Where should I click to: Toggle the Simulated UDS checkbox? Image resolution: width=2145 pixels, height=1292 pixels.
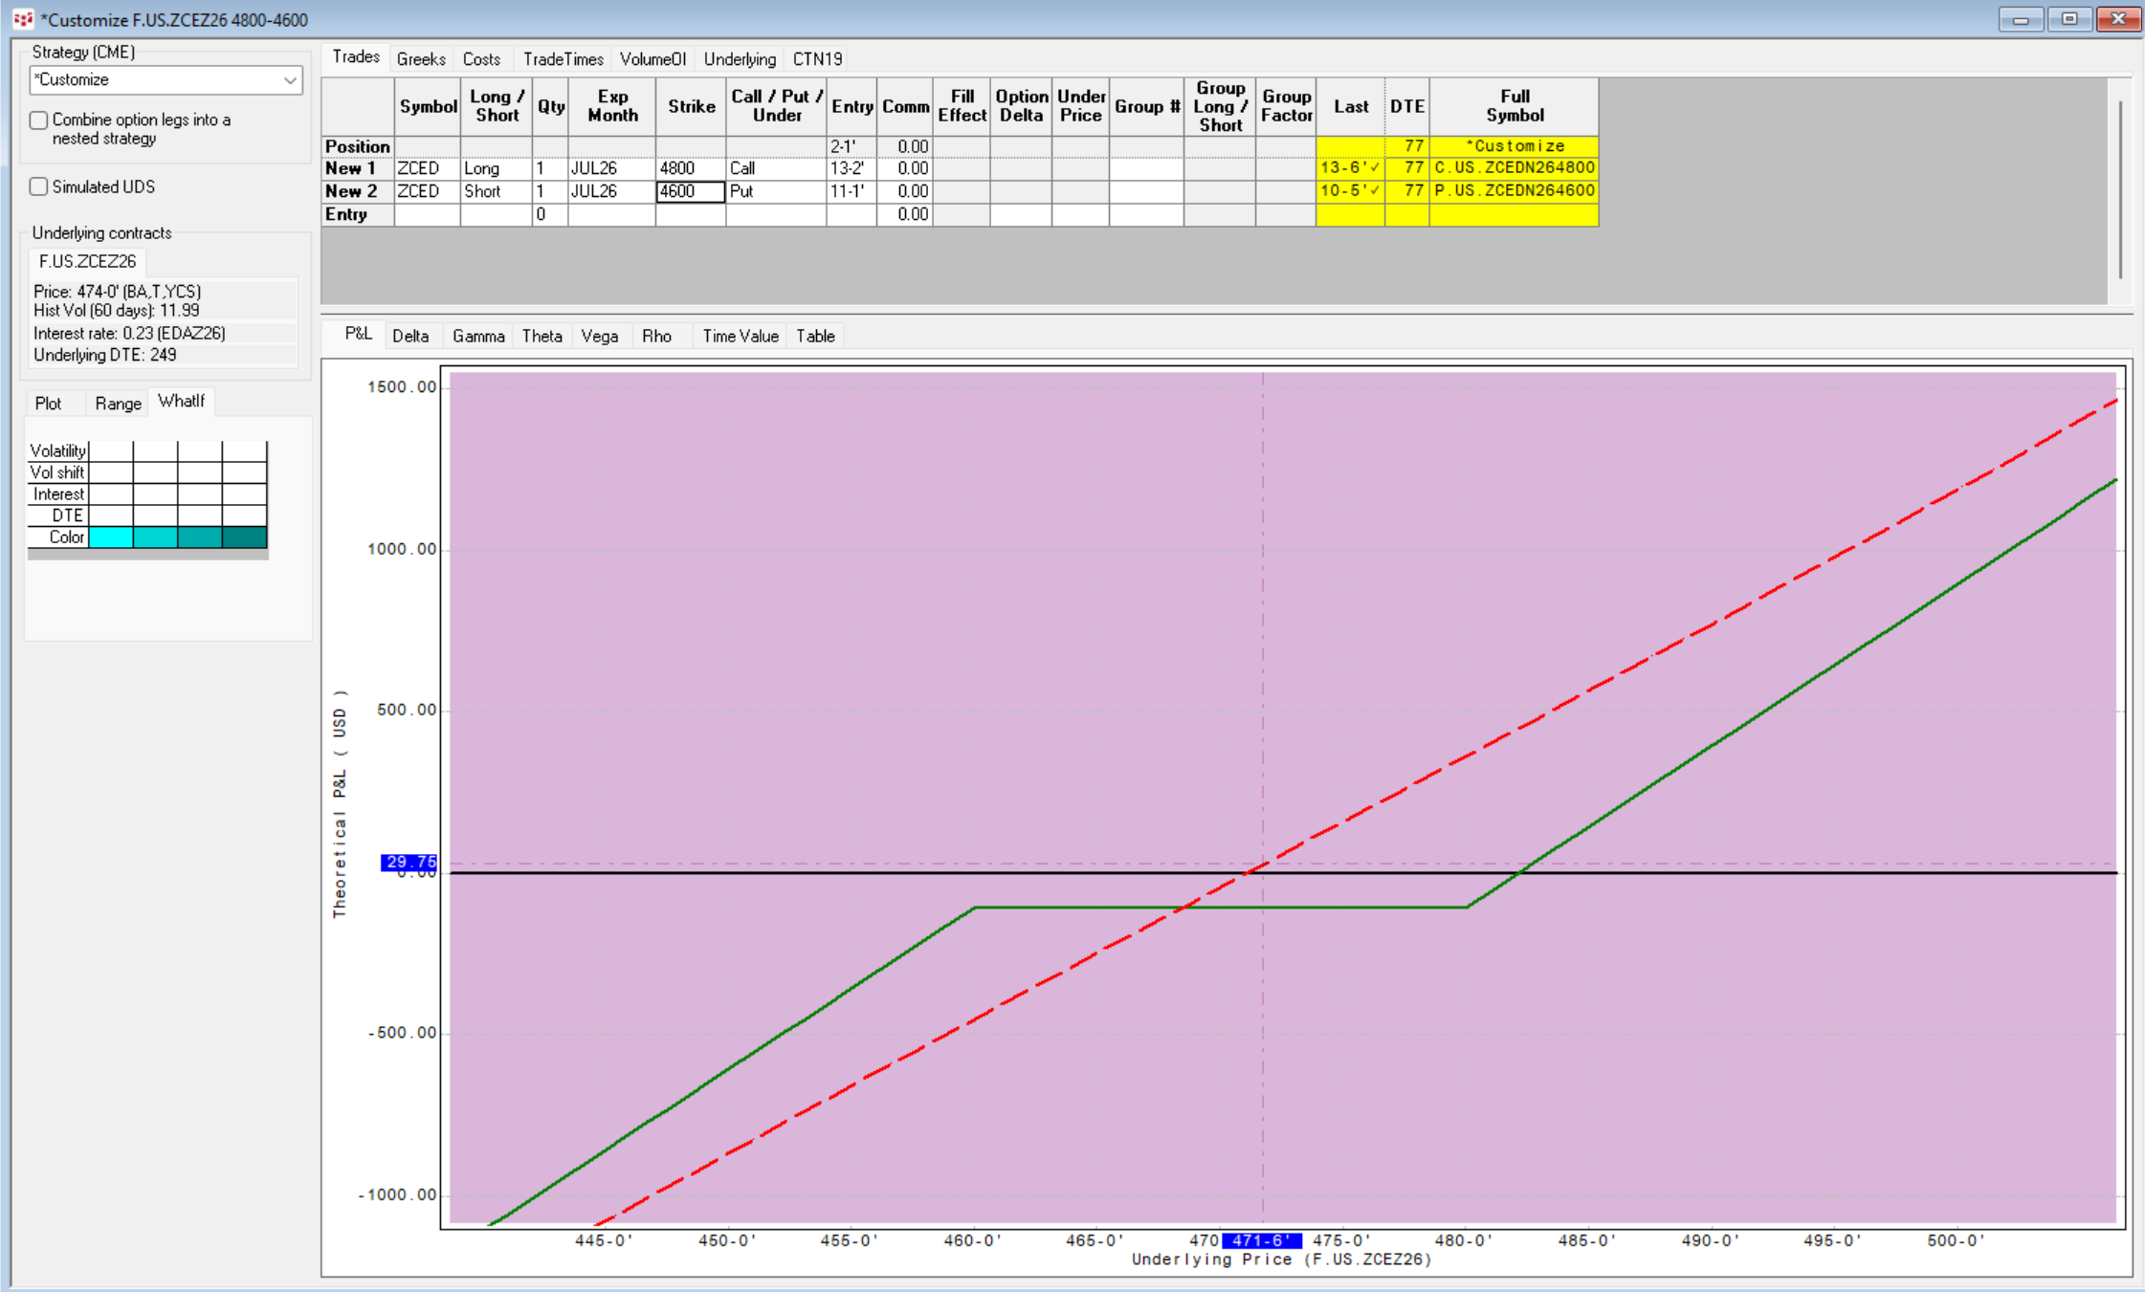(39, 186)
